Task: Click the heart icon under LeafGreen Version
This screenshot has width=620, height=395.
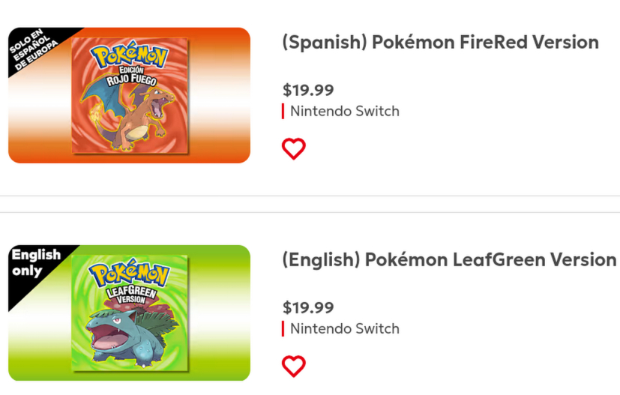Action: coord(294,366)
